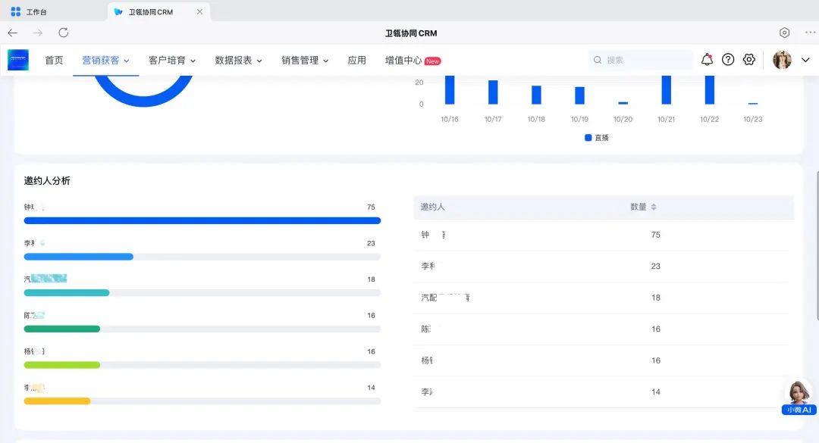Click the hexagon settings icon at top right
This screenshot has width=819, height=443.
coord(785,33)
